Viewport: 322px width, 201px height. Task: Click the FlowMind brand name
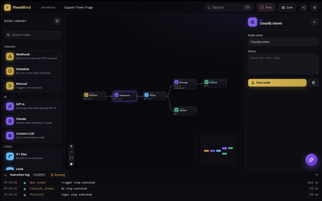tap(22, 8)
